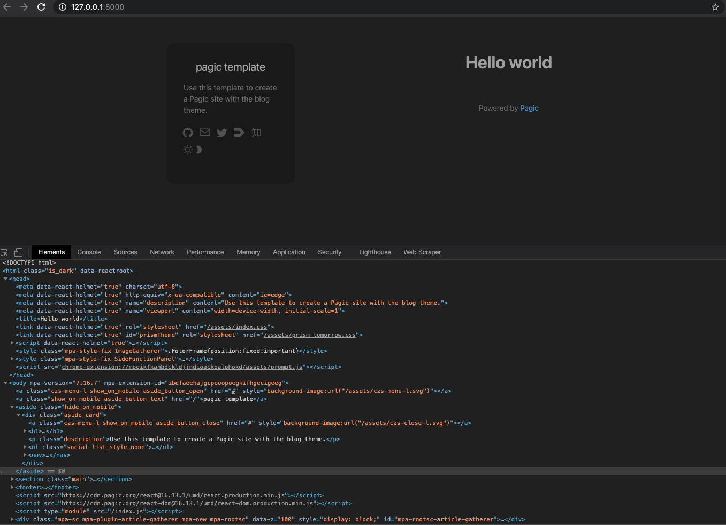Open the Sources tab
The height and width of the screenshot is (525, 726).
tap(125, 252)
